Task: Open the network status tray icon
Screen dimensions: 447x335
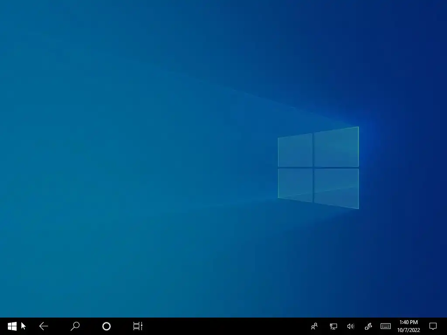Action: coord(333,326)
